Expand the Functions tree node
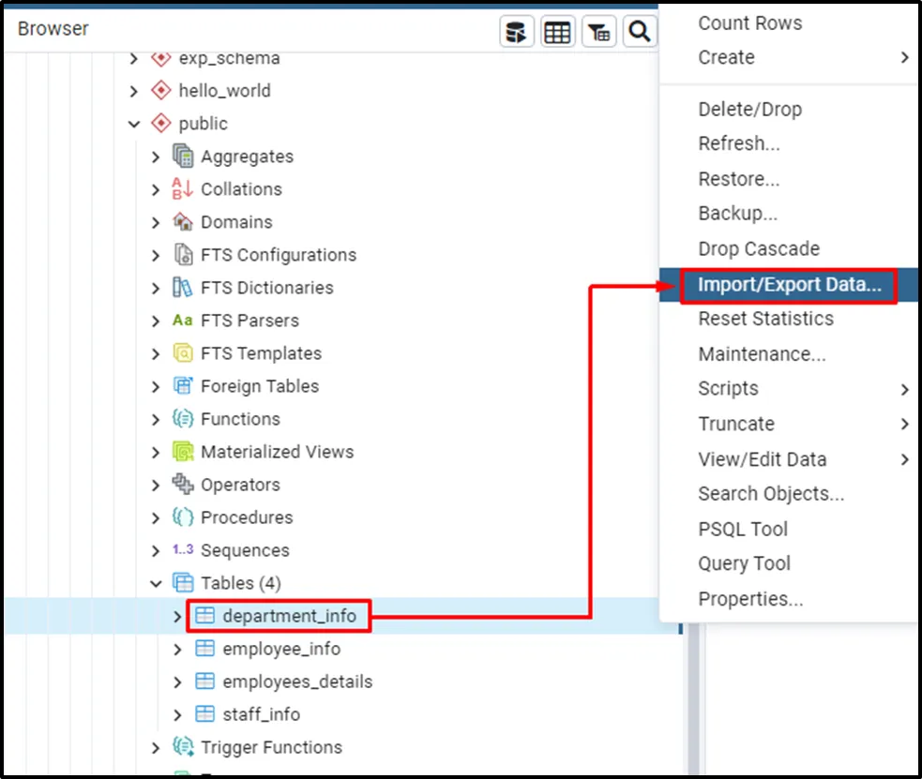922x779 pixels. pos(156,419)
